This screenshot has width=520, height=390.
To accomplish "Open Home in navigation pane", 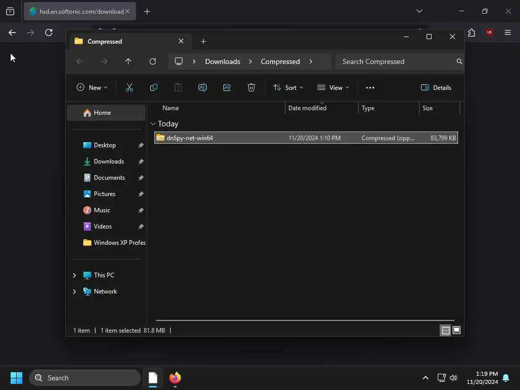I will point(106,113).
